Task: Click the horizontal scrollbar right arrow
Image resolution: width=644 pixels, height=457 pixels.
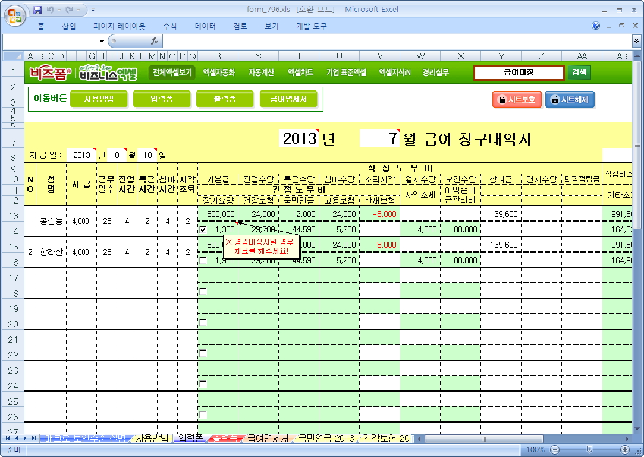Action: [x=627, y=439]
